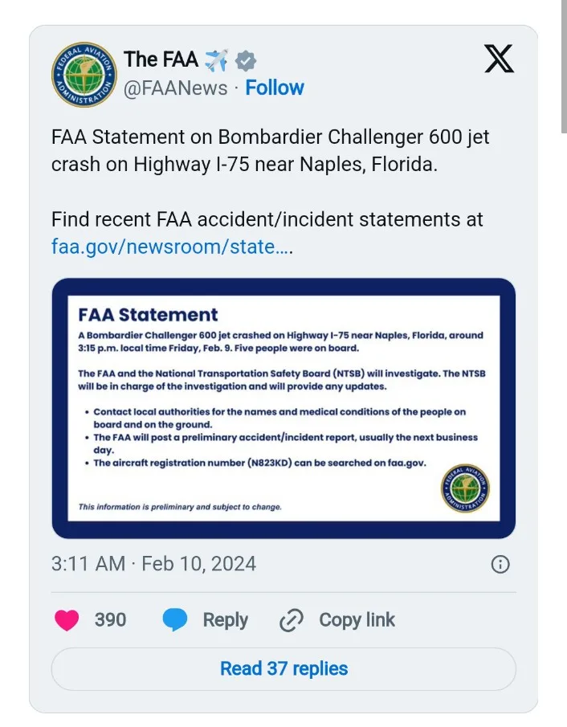Click the blue reply bubble icon
Viewport: 567px width, 727px height.
click(174, 620)
